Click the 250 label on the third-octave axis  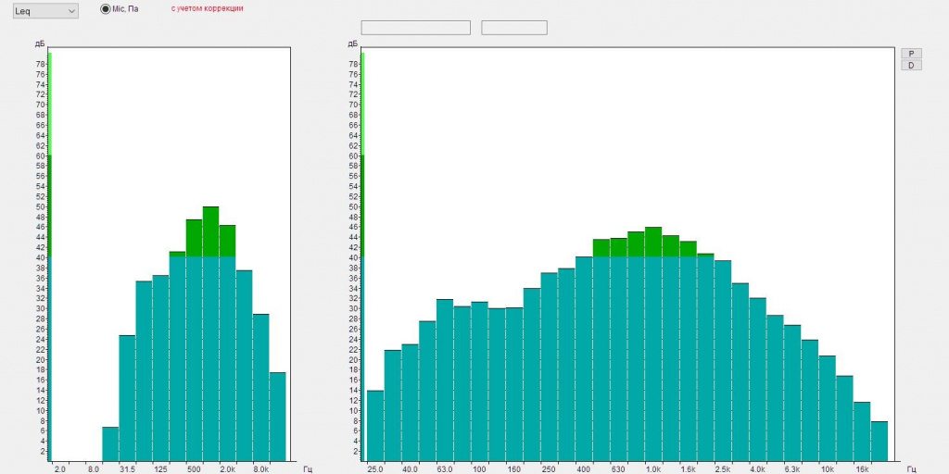(x=549, y=468)
